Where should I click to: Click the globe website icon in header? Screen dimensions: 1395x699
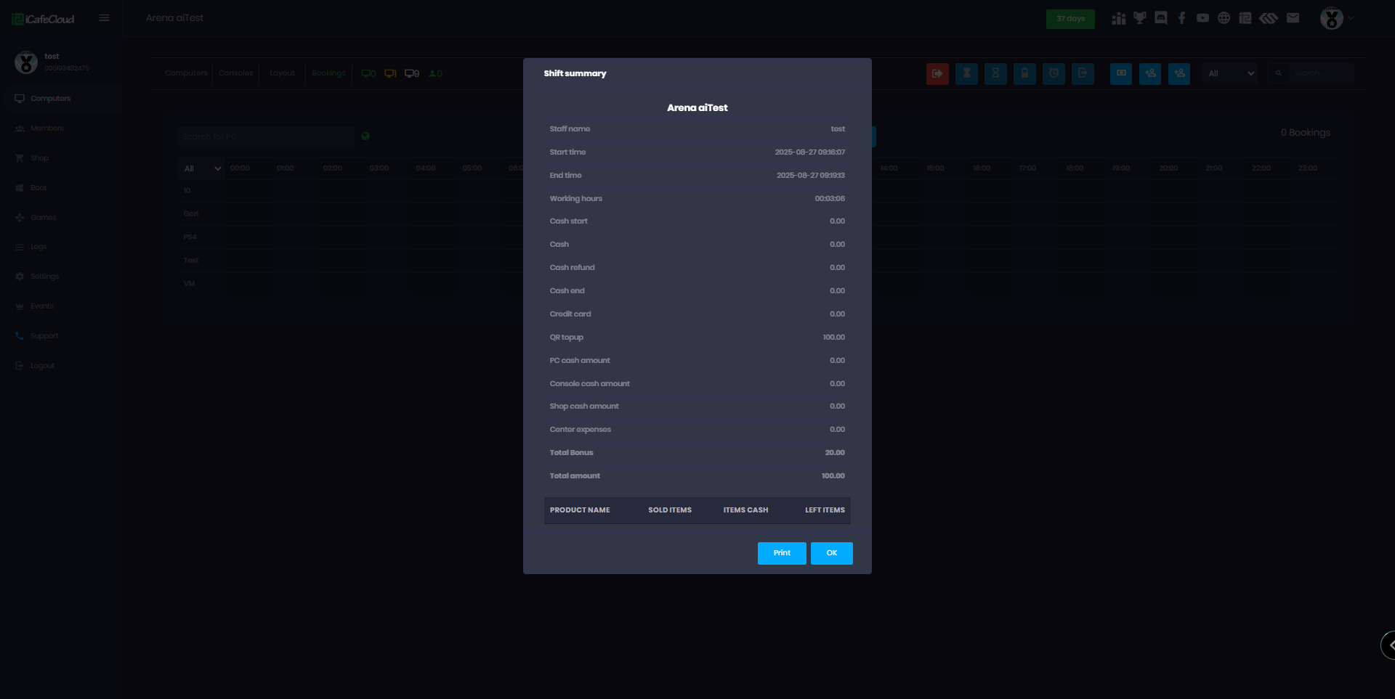1224,18
